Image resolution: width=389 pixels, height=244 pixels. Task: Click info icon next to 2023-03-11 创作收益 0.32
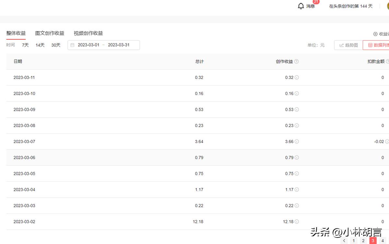click(x=297, y=78)
